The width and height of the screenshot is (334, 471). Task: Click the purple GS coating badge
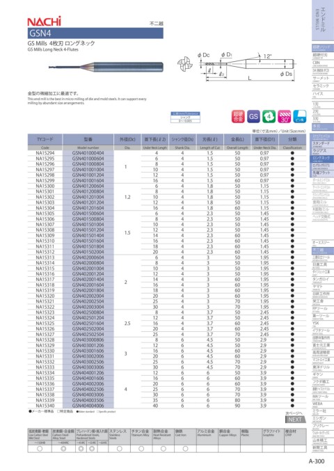pos(253,116)
